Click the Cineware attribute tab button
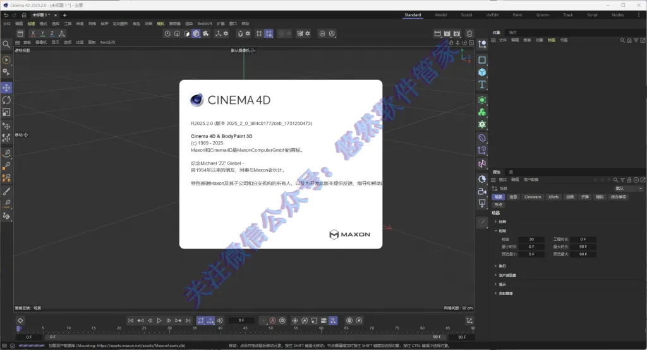 pyautogui.click(x=532, y=197)
